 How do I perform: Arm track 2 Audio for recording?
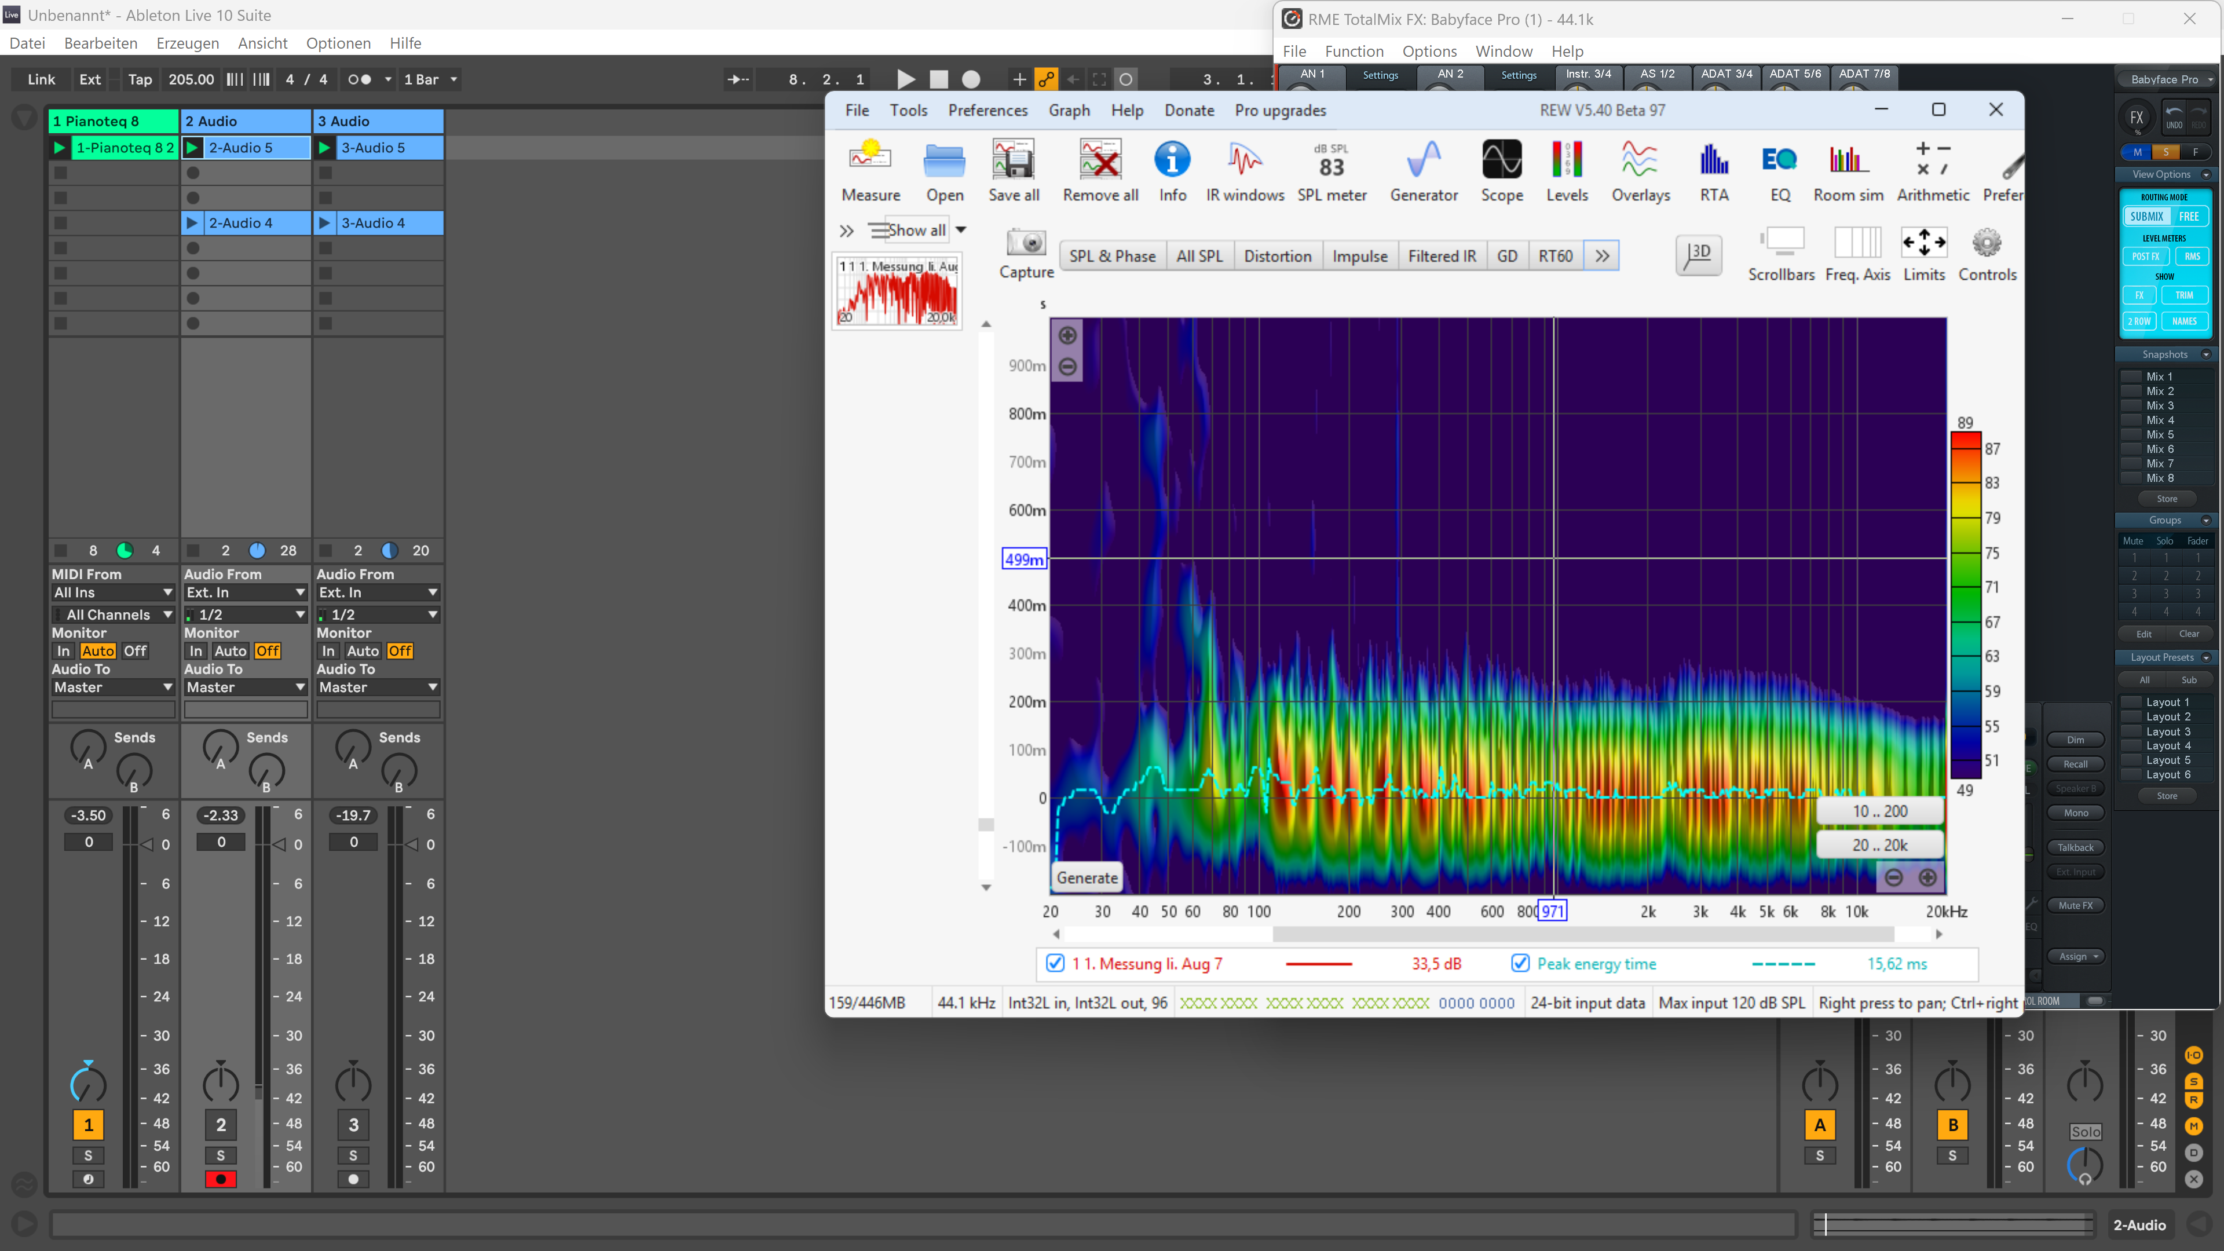[221, 1179]
